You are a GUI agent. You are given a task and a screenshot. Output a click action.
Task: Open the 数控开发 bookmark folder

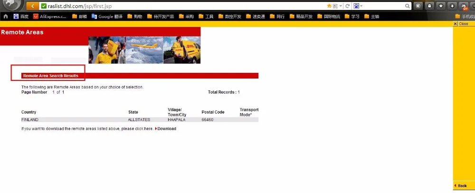(x=229, y=16)
